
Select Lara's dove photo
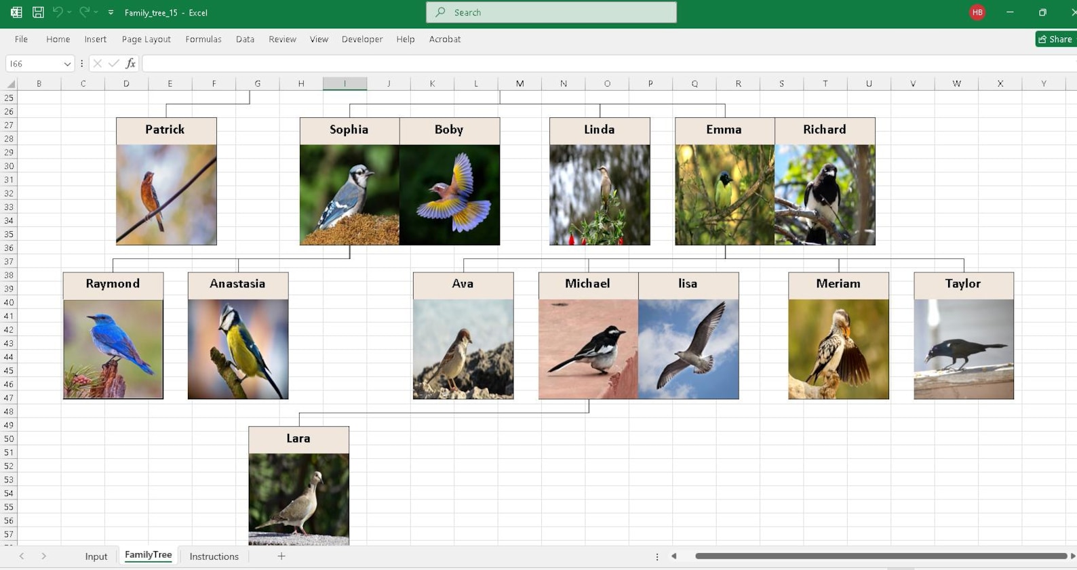[299, 499]
